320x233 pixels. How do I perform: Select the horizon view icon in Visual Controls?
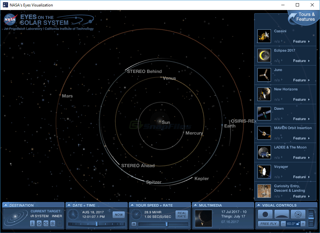[x=282, y=214]
